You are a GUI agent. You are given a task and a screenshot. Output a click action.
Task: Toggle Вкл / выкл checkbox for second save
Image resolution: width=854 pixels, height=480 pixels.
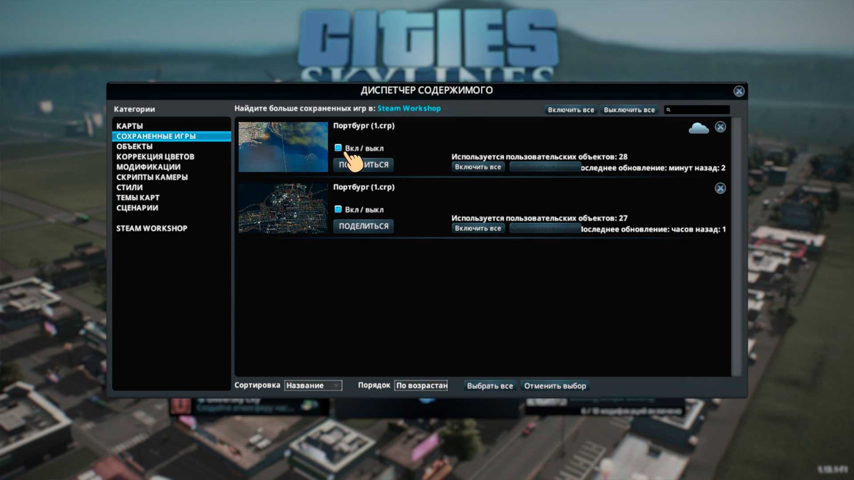point(338,209)
